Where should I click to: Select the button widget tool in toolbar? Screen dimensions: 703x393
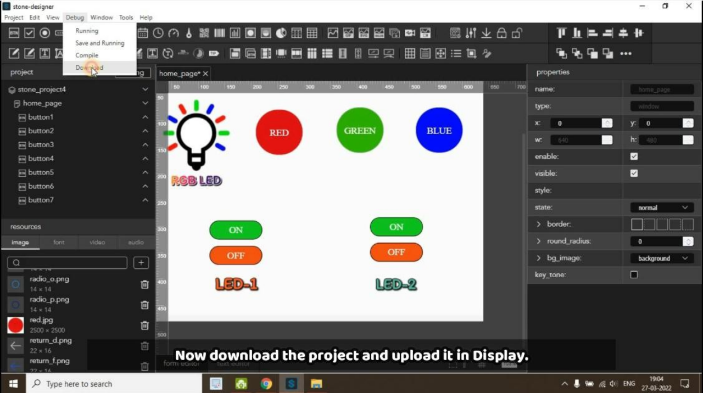[x=14, y=33]
